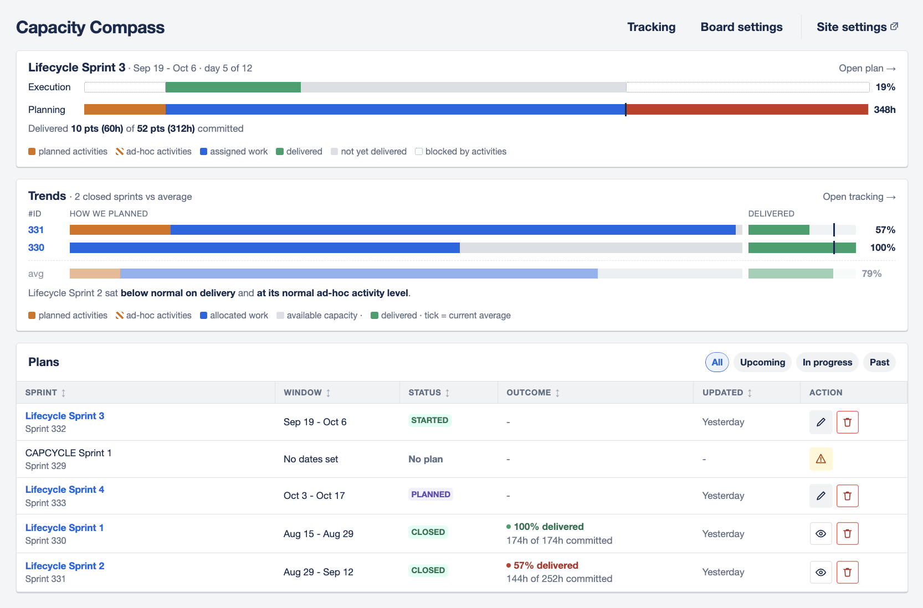Open Board settings
Viewport: 923px width, 608px height.
tap(741, 27)
